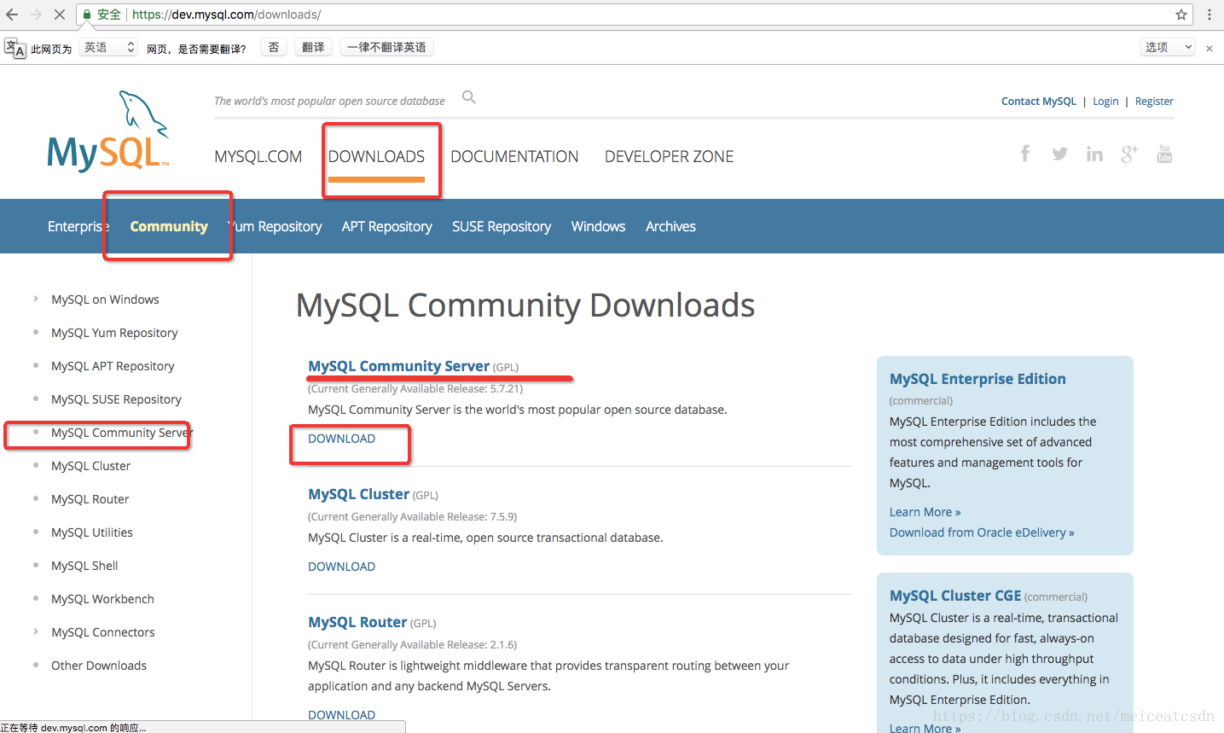Image resolution: width=1224 pixels, height=733 pixels.
Task: Stop page loading with the X icon
Action: pos(60,15)
